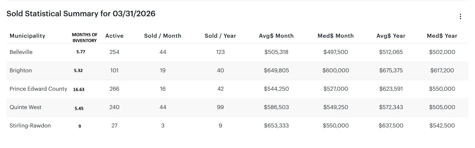Sort by the Active column header

coord(114,36)
